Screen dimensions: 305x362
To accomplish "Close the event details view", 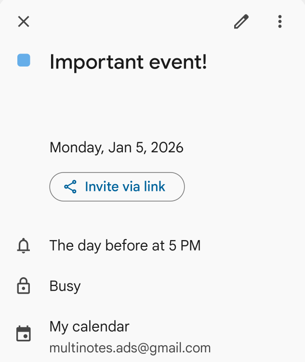I will click(24, 22).
